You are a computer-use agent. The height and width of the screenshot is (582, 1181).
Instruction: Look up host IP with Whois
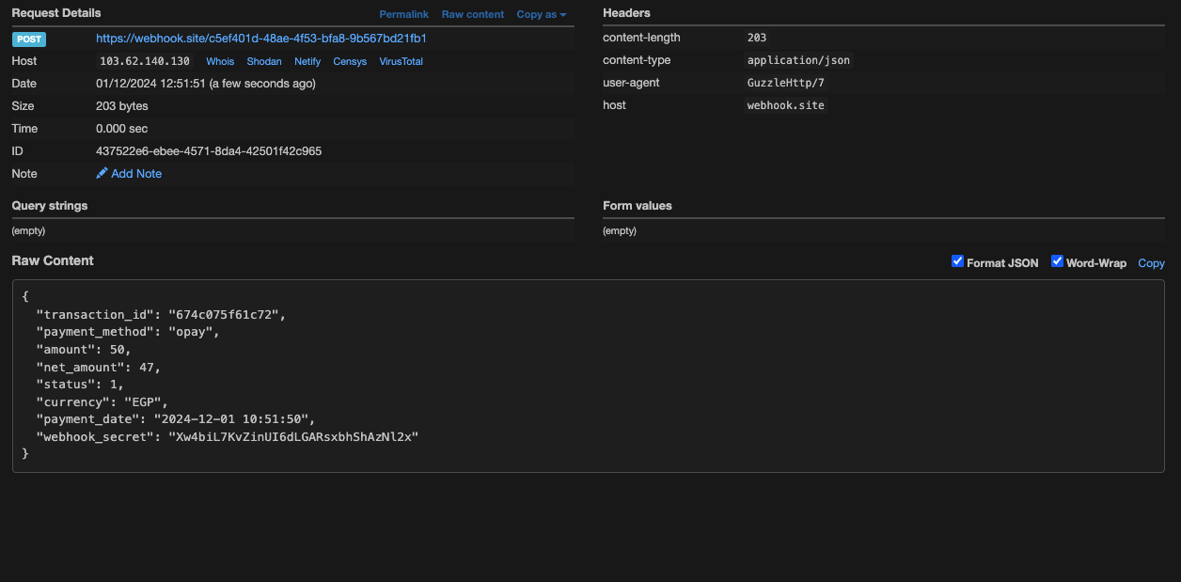[220, 61]
